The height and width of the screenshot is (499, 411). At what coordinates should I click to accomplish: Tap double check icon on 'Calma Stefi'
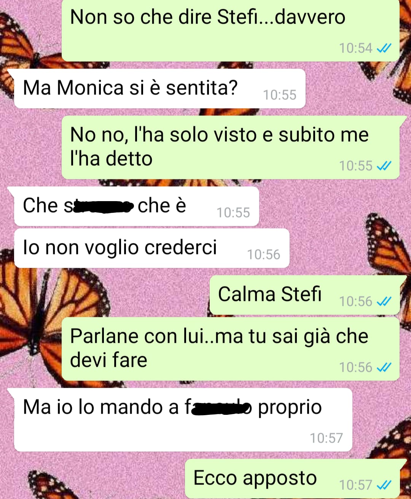click(384, 302)
